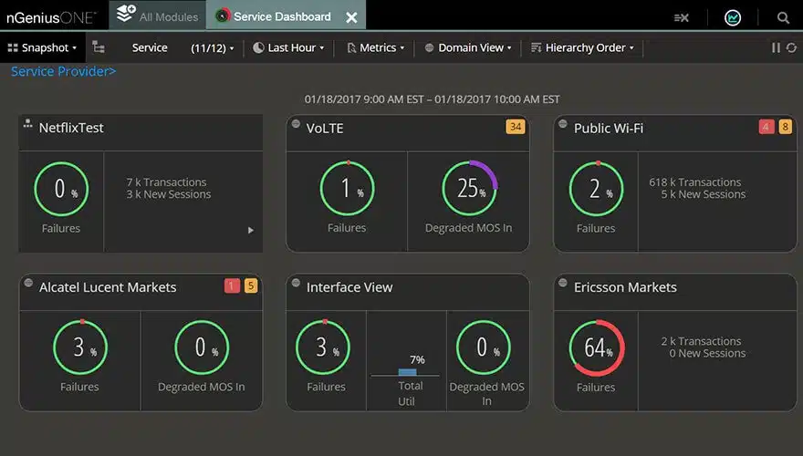
Task: Click the VoLTE 1% Failures gauge
Action: (x=348, y=189)
